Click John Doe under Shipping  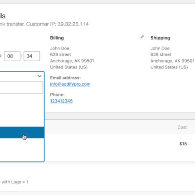[160, 48]
